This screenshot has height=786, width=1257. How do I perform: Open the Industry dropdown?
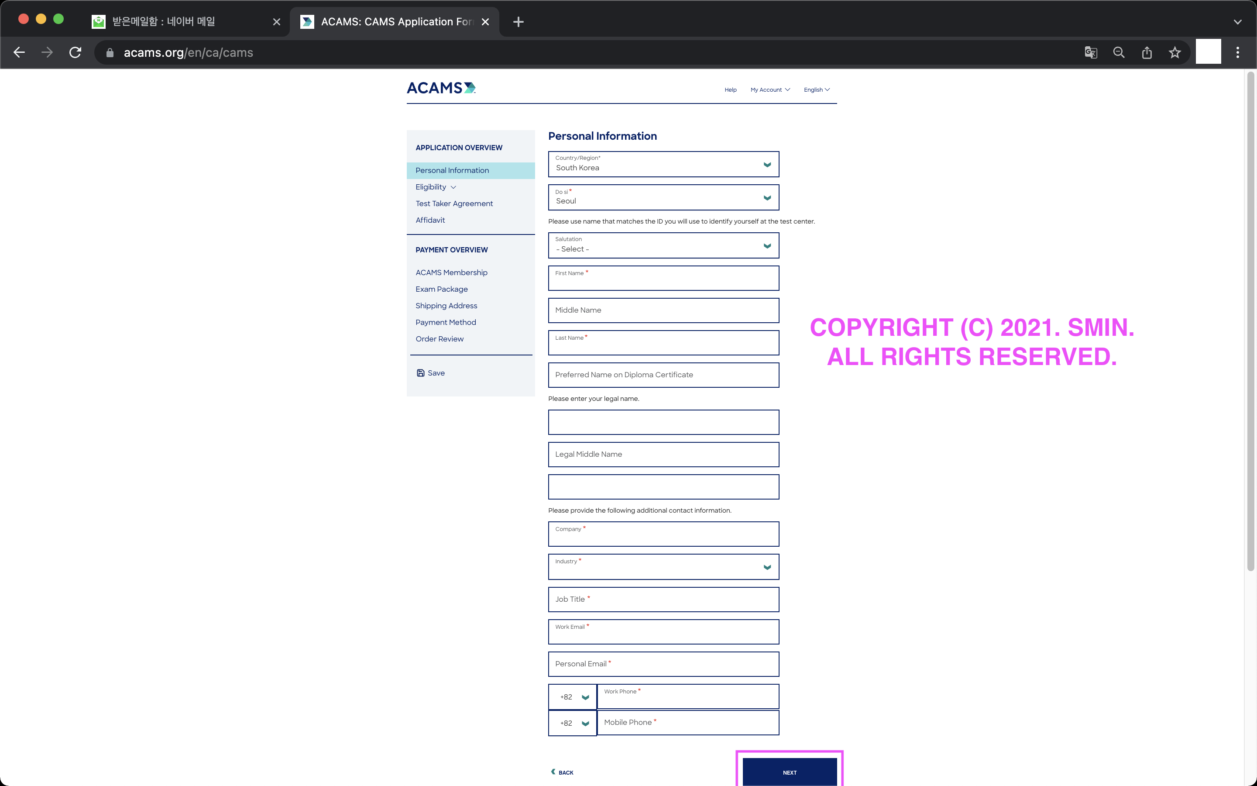663,567
